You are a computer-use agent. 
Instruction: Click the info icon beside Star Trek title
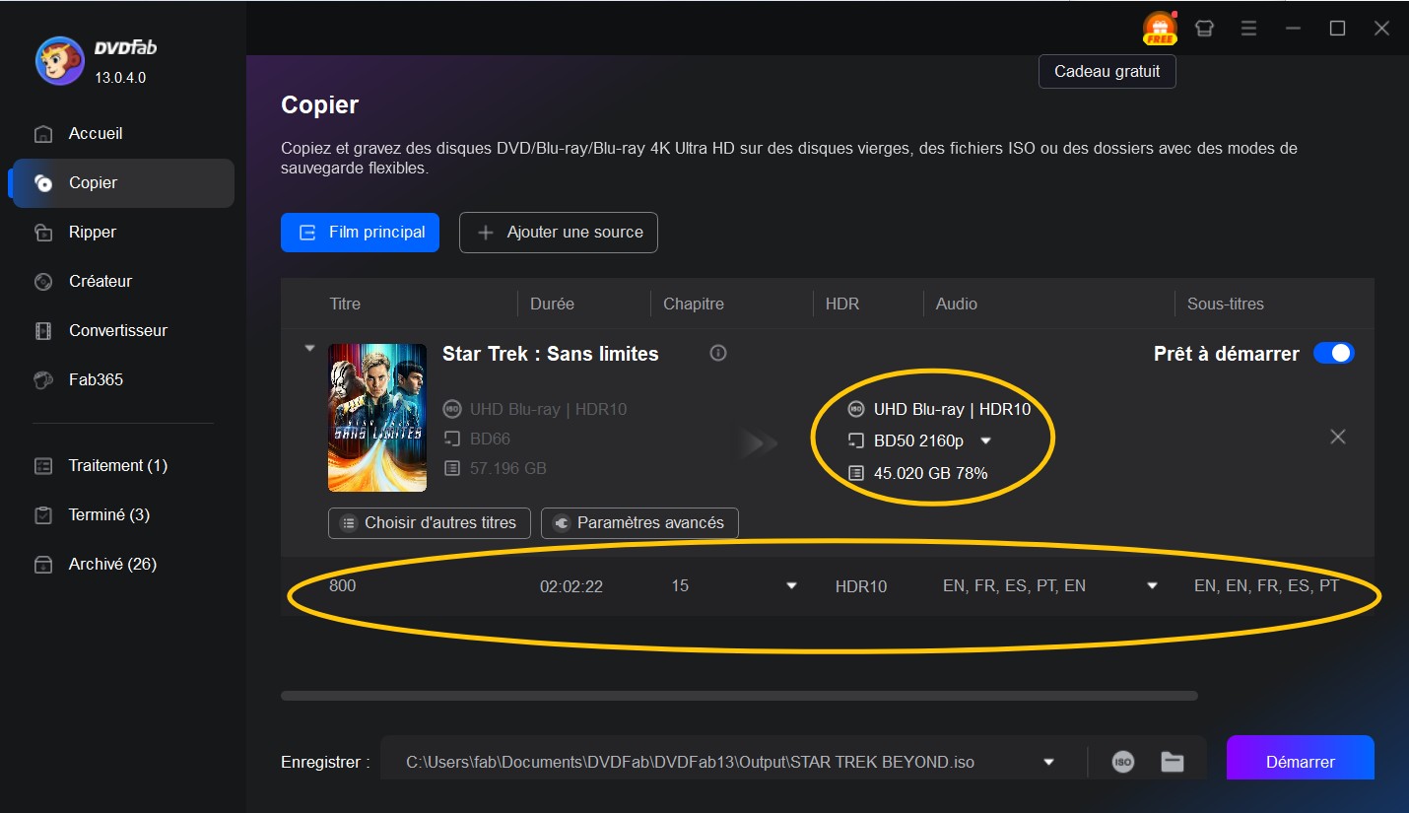(x=717, y=353)
